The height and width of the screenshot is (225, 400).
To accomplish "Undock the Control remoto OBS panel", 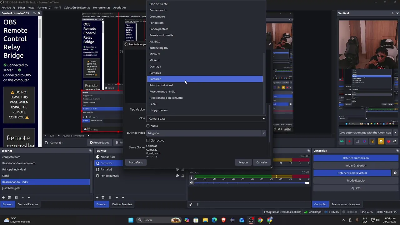I will coord(34,13).
